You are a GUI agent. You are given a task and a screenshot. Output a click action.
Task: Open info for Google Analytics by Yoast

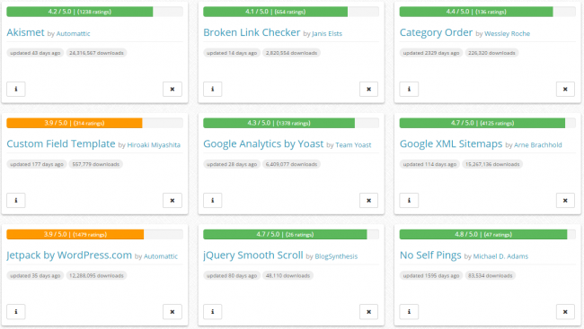213,201
